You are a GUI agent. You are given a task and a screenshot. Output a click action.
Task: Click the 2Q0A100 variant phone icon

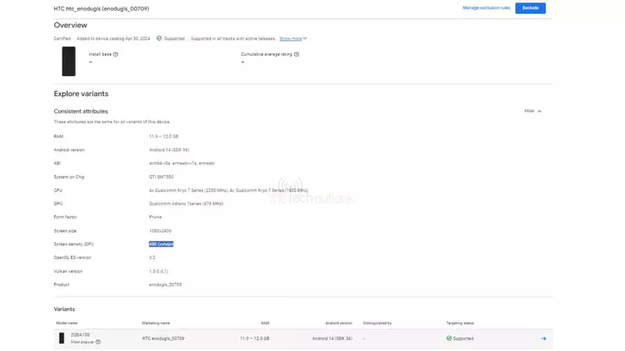(62, 339)
